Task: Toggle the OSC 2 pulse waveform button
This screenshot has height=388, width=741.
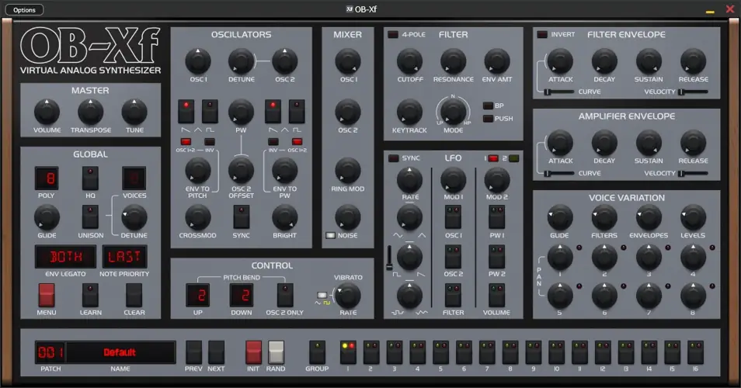Action: pos(297,112)
